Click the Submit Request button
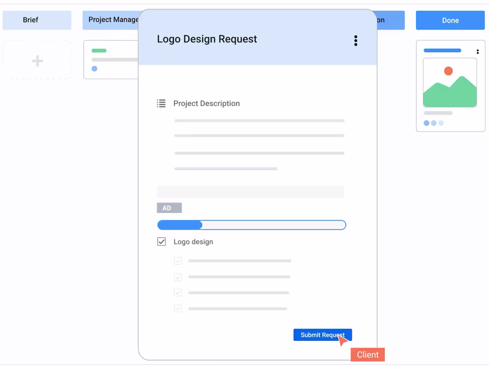The image size is (489, 366). click(323, 335)
